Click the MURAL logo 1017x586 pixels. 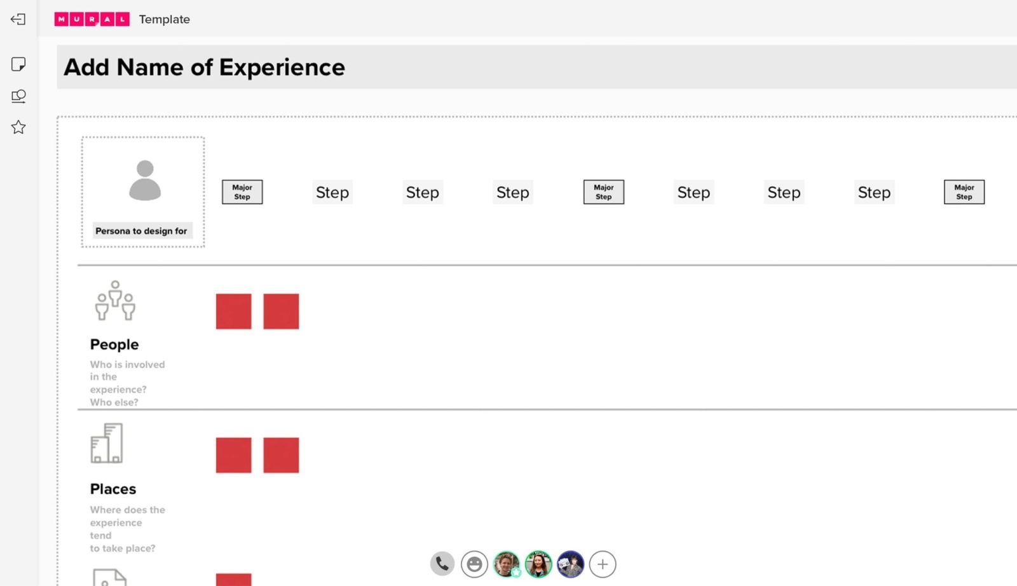point(92,19)
